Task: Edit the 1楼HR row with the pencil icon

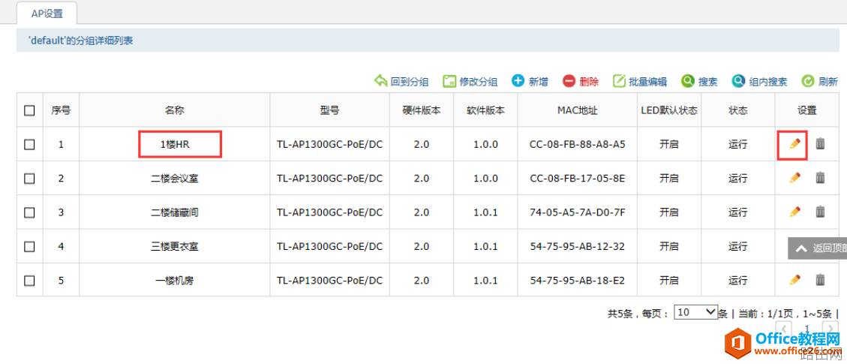Action: tap(794, 143)
